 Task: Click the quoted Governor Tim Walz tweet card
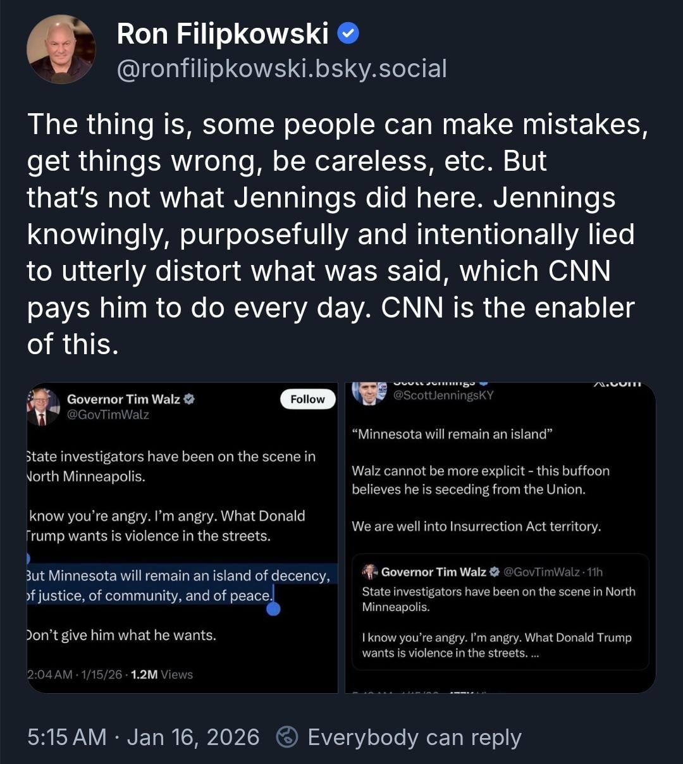500,612
